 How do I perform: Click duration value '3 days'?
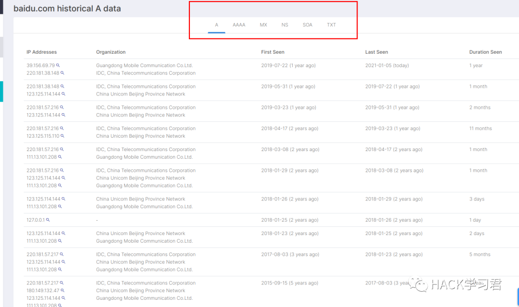tap(477, 199)
